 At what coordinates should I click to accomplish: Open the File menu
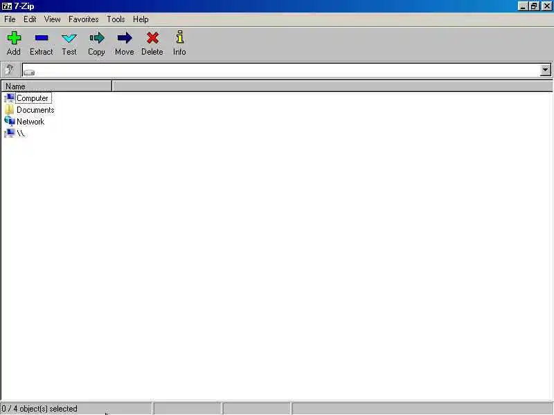click(10, 19)
